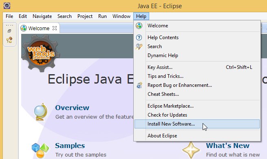Open the Outline hierarchy icon in left sidebar
The height and width of the screenshot is (159, 267).
[x=9, y=40]
